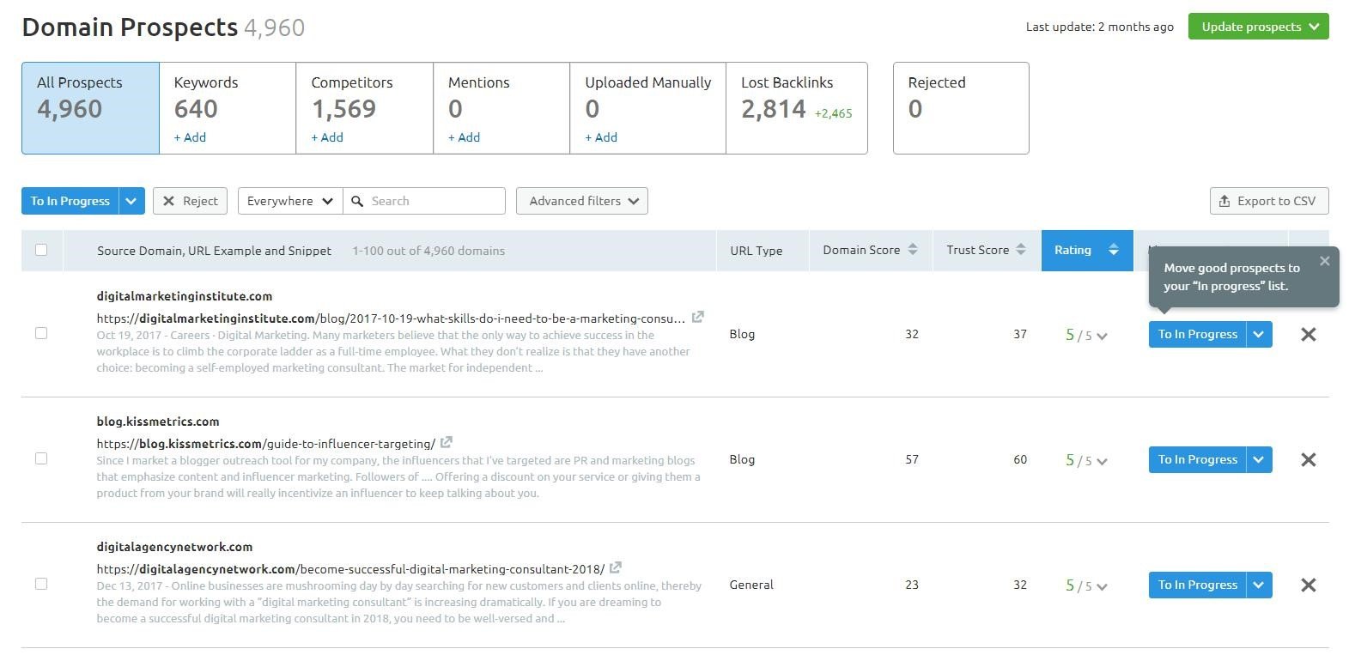Sort by Trust Score column arrows

click(x=1021, y=250)
